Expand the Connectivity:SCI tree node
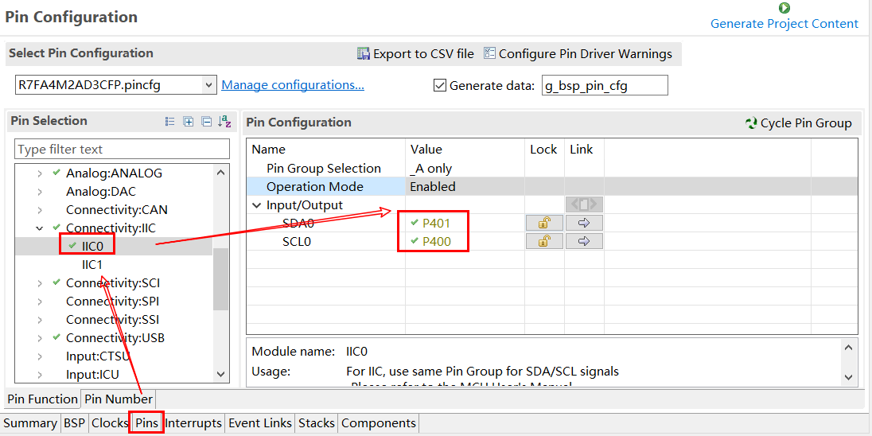This screenshot has width=872, height=436. pos(40,283)
